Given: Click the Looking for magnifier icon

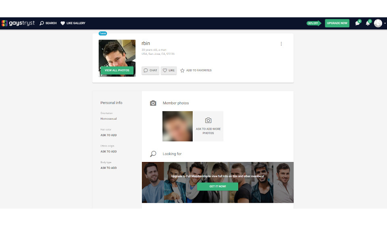Looking at the screenshot, I should [153, 154].
